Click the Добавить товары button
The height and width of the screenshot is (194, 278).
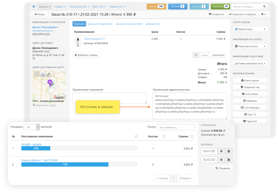[86, 55]
